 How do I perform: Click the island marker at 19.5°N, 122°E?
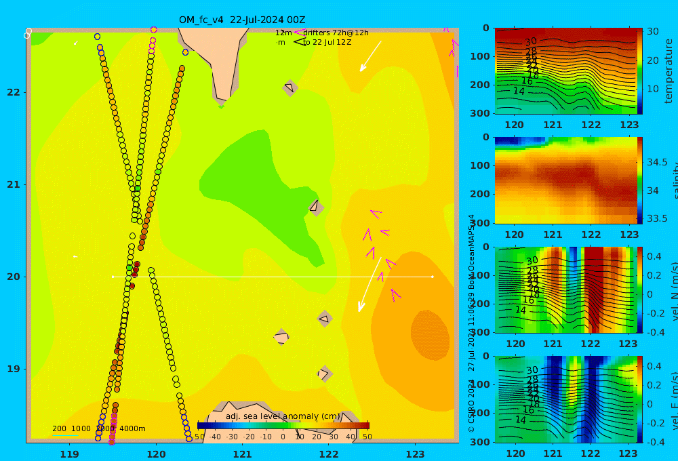pyautogui.click(x=325, y=319)
